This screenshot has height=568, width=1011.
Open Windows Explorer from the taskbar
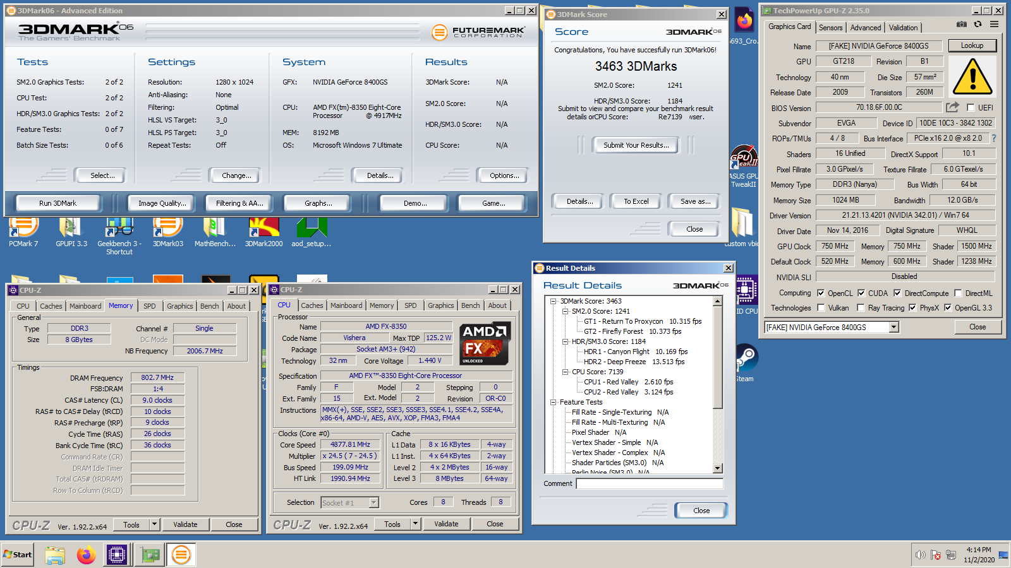pyautogui.click(x=55, y=555)
